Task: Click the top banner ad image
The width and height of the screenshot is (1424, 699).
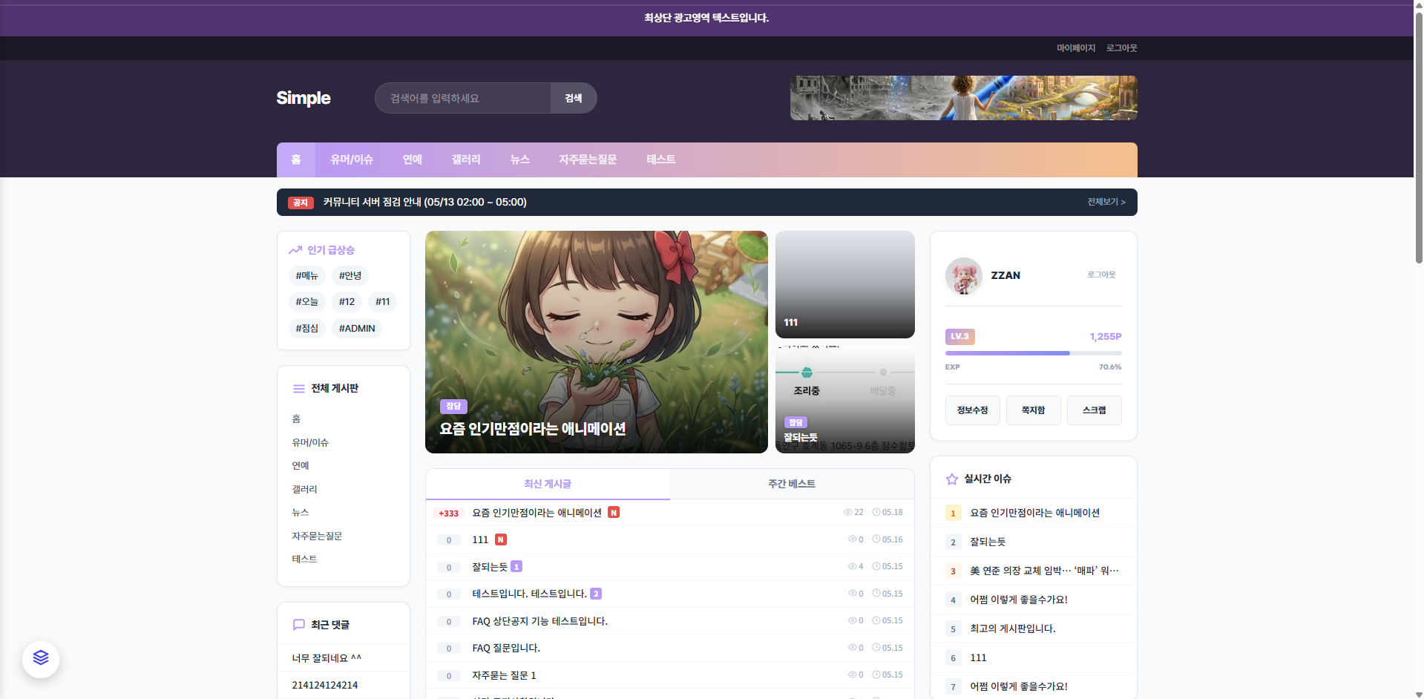Action: pos(964,98)
